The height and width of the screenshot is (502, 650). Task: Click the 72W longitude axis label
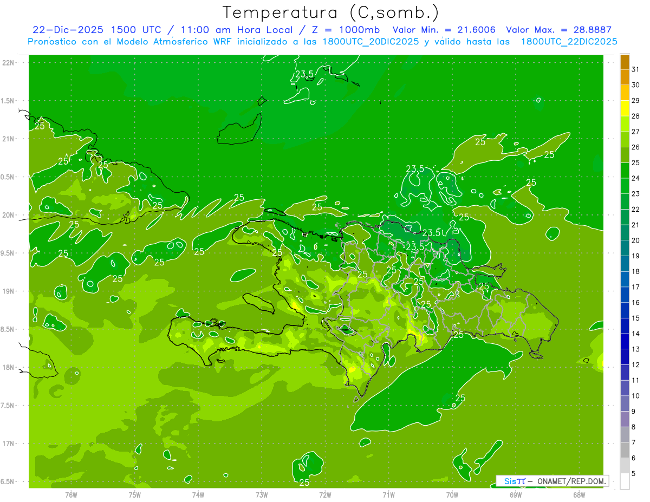coord(325,494)
